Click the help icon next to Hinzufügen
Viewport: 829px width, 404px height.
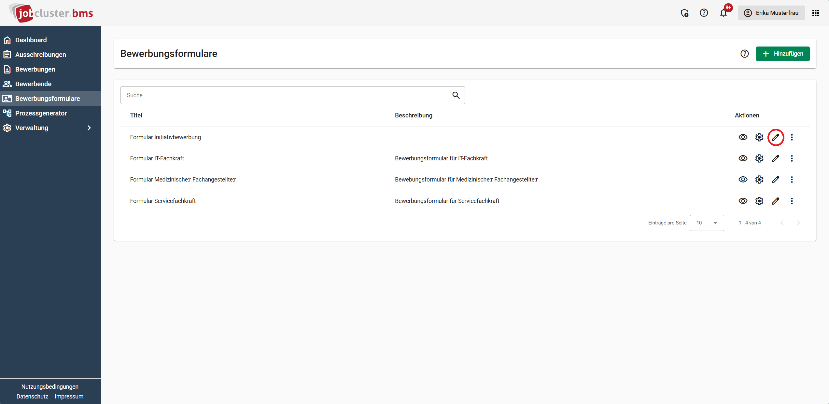tap(745, 54)
